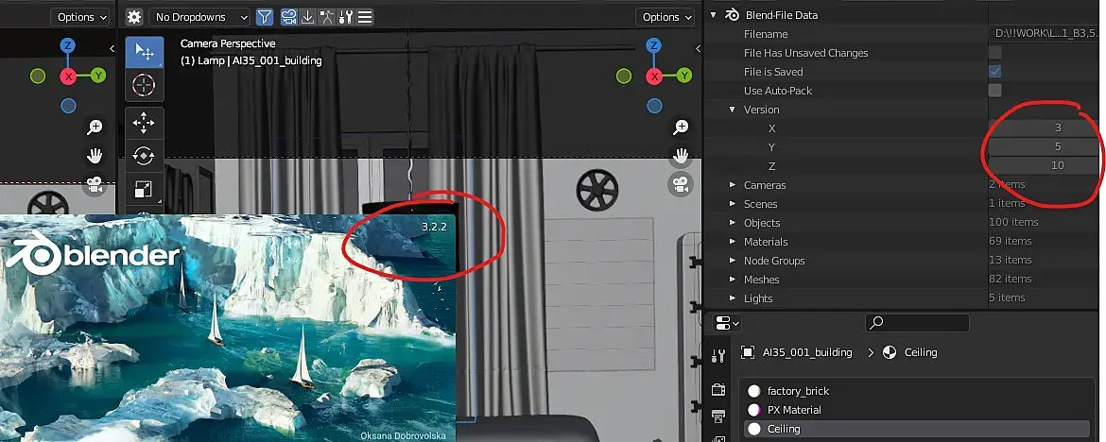Toggle camera view icon in the neighboring viewport
This screenshot has width=1106, height=442.
tap(95, 184)
